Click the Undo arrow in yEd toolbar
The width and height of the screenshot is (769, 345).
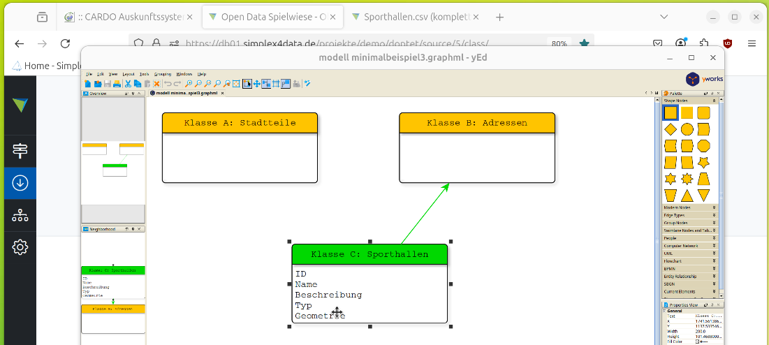(x=168, y=84)
